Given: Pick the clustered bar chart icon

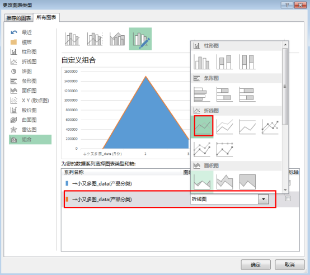Looking at the screenshot, I should click(202, 94).
